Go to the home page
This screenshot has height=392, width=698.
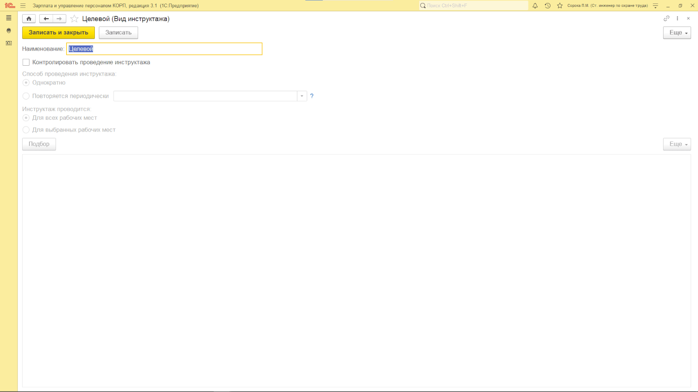click(29, 19)
